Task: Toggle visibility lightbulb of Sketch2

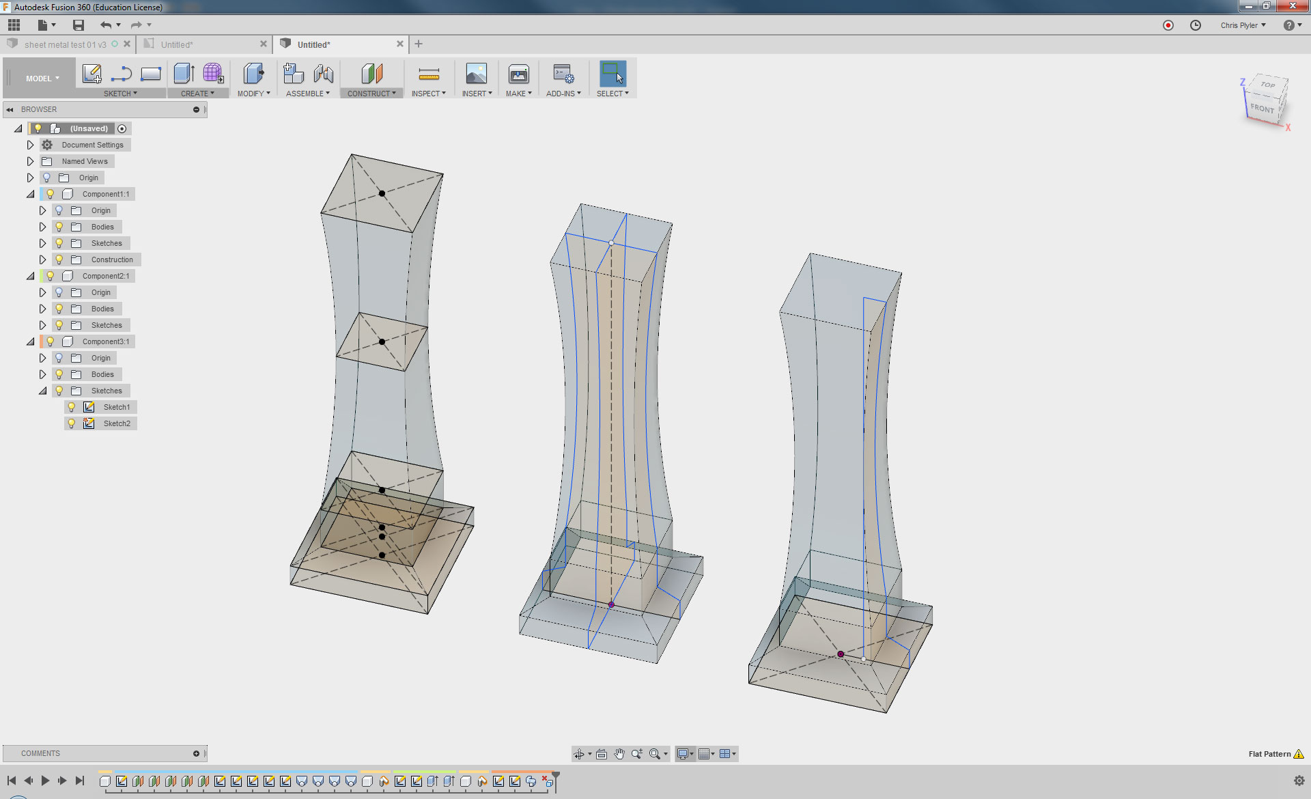Action: (x=71, y=423)
